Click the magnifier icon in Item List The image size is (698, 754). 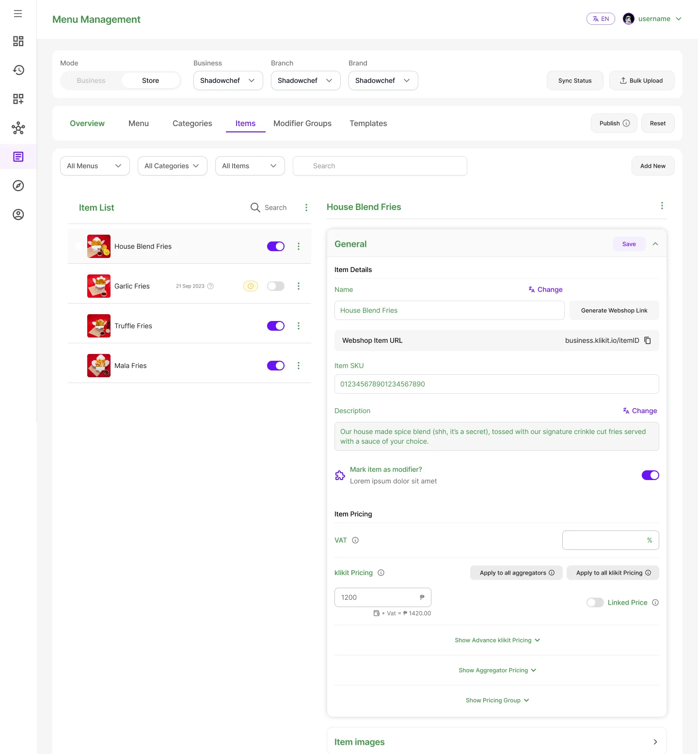(255, 208)
